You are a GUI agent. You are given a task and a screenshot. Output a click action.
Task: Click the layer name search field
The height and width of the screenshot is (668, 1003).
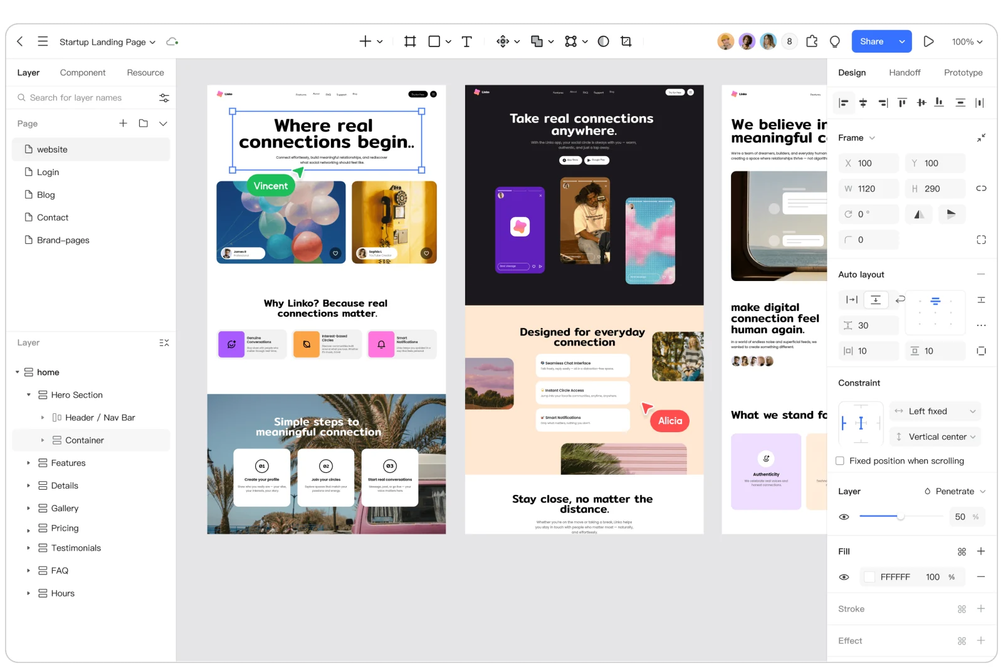[x=86, y=98]
